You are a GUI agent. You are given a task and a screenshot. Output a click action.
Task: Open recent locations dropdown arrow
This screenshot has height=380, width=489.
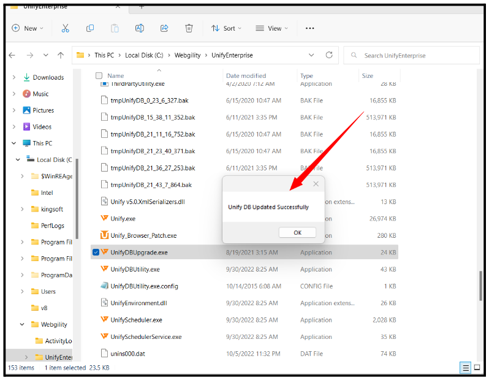[46, 56]
